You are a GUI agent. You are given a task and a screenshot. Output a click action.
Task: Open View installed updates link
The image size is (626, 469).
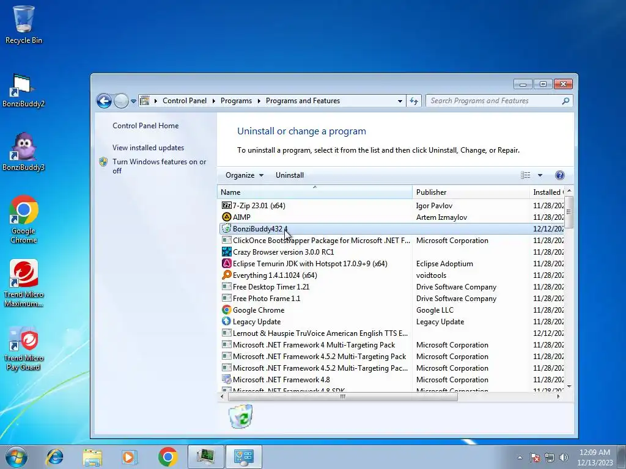(148, 148)
